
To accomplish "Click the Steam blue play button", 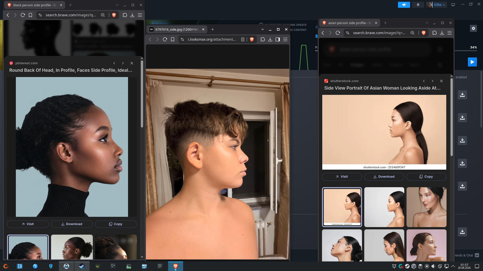I will [472, 62].
